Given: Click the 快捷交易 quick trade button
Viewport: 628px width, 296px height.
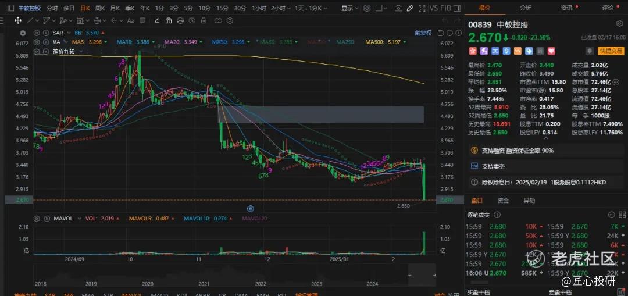Looking at the screenshot, I should point(611,51).
